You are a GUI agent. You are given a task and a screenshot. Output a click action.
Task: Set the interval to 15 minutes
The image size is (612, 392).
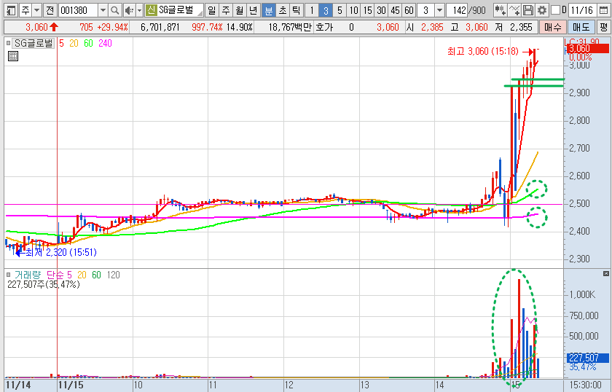[368, 10]
